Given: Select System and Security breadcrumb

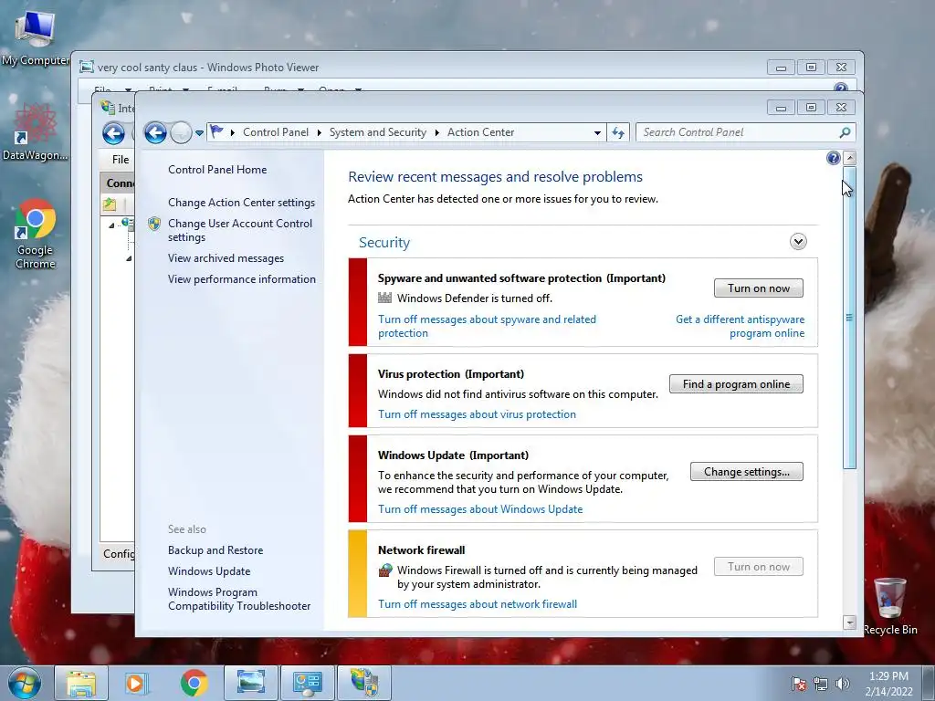Looking at the screenshot, I should pyautogui.click(x=377, y=132).
